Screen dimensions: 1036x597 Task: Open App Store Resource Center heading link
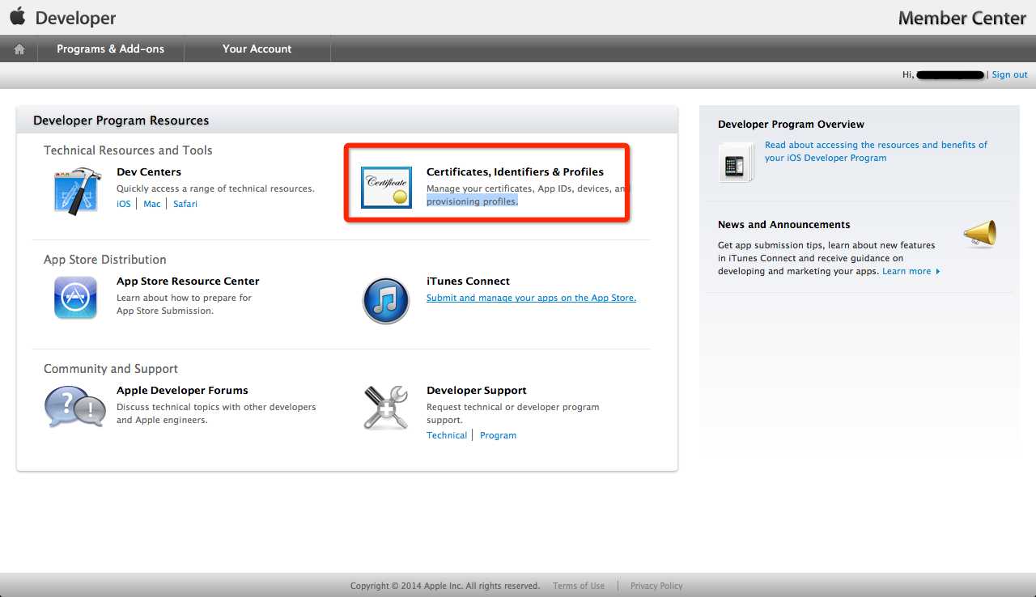(x=188, y=281)
